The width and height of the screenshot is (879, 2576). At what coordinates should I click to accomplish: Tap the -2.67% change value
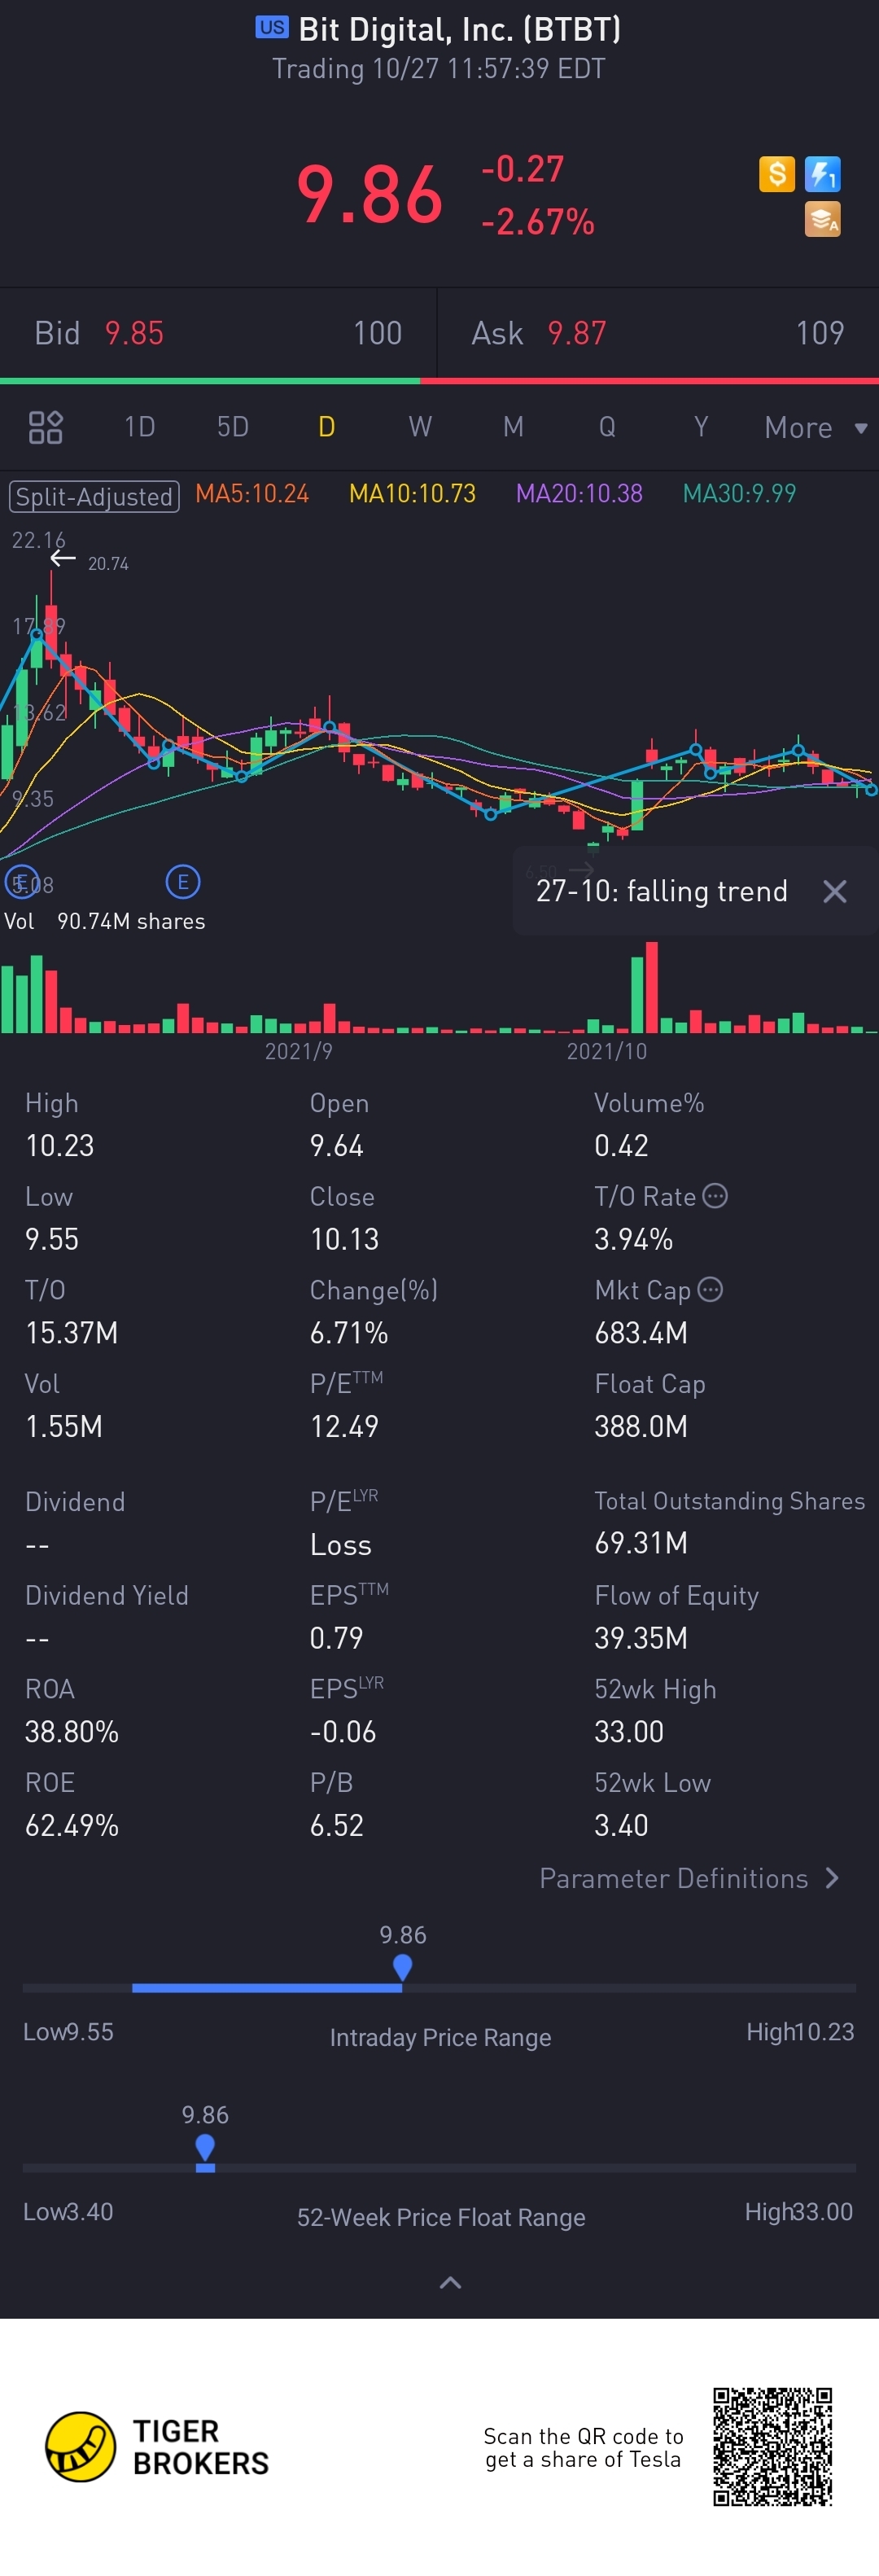point(538,221)
